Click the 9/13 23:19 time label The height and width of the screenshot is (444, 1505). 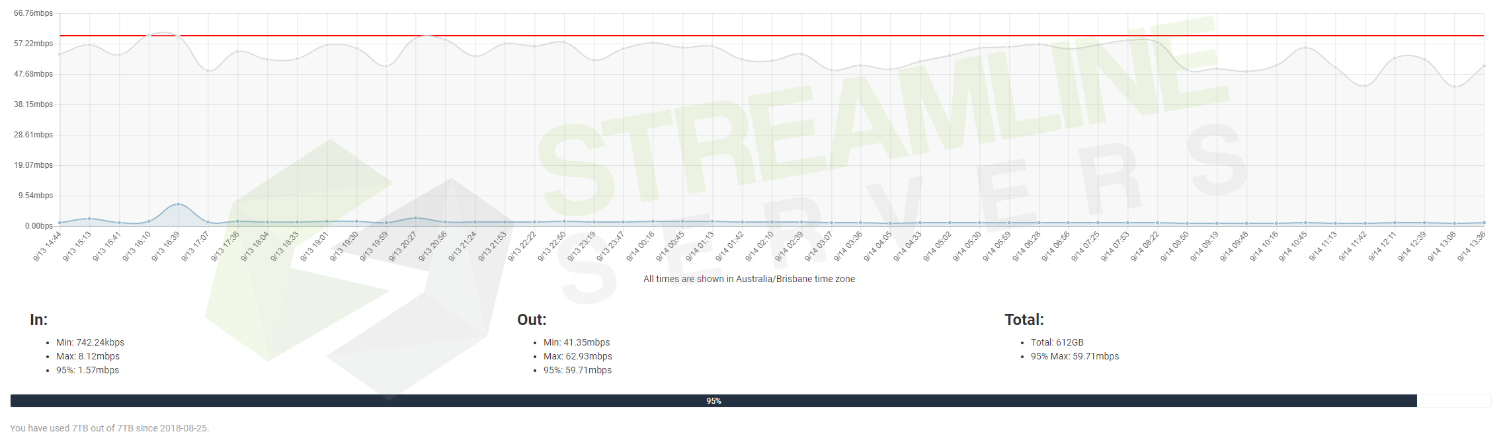click(581, 246)
